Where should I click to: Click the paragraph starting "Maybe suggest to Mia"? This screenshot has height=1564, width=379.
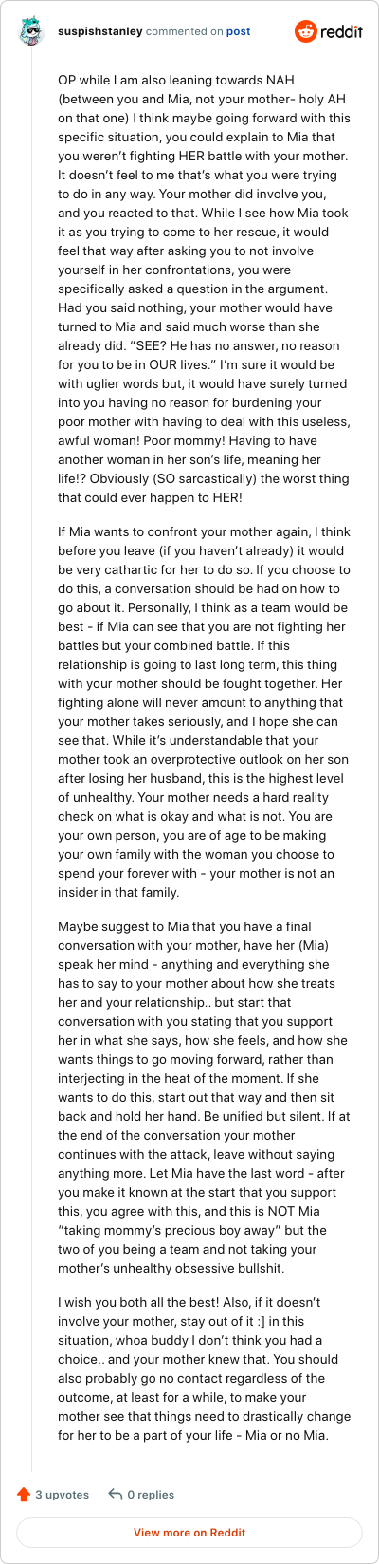pos(205,1097)
